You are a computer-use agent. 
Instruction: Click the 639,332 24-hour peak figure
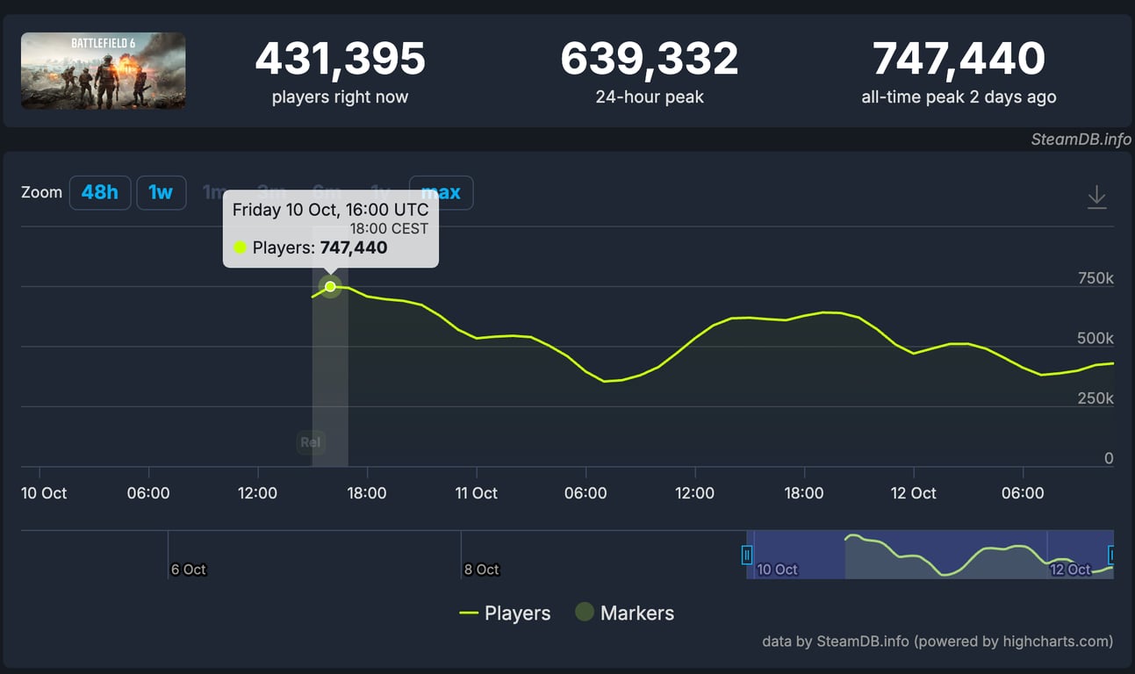[x=649, y=60]
